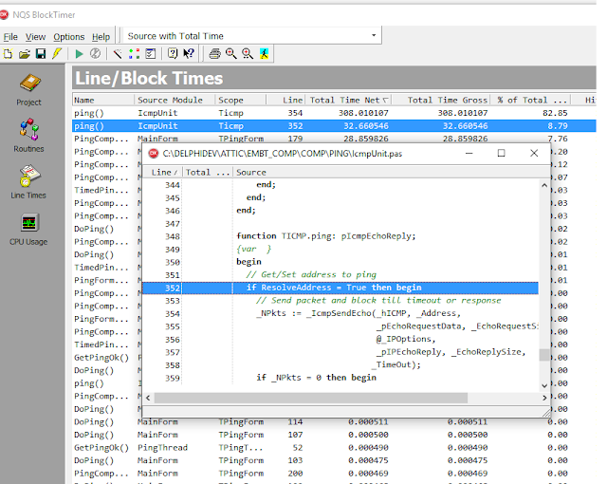Click the greyed-out stop icon
The height and width of the screenshot is (484, 607).
click(x=95, y=53)
